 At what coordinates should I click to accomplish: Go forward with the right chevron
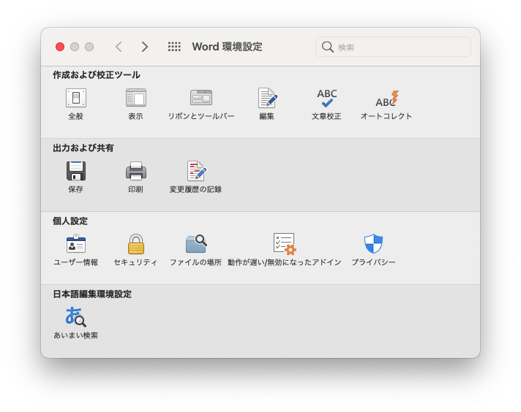click(x=145, y=47)
